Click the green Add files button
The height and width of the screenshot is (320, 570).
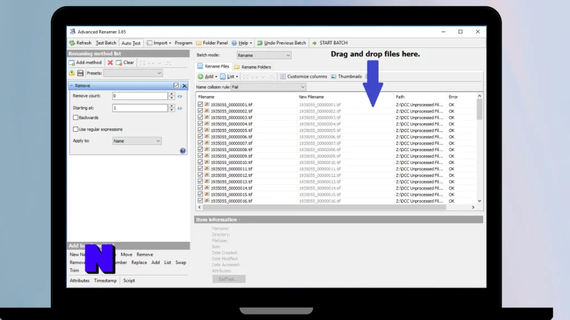(x=207, y=77)
